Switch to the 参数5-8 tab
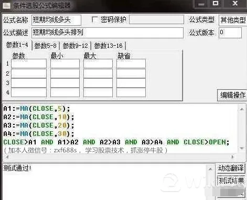247x200 pixels. point(46,46)
